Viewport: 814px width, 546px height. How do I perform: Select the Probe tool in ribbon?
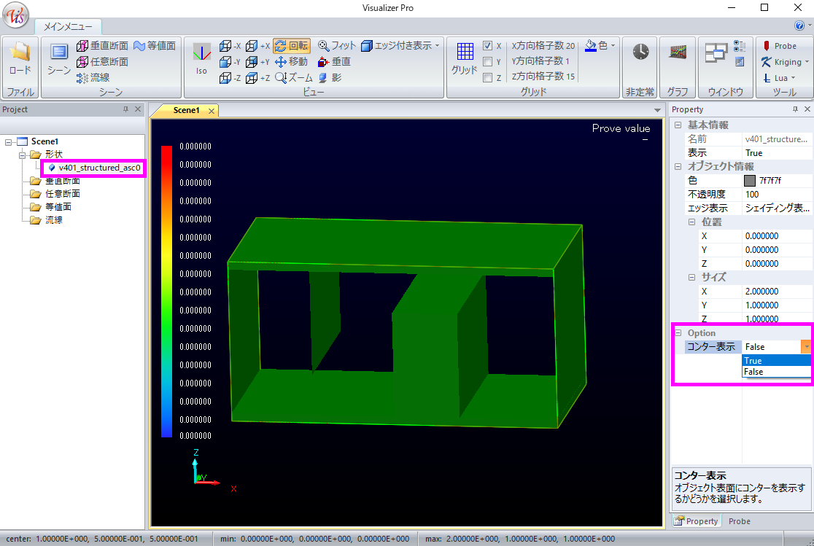click(x=780, y=46)
